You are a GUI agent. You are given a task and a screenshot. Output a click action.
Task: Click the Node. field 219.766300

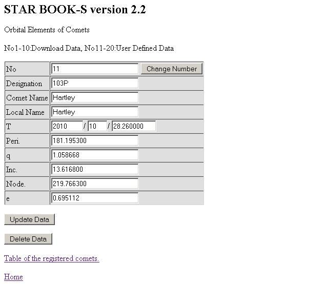pyautogui.click(x=94, y=184)
